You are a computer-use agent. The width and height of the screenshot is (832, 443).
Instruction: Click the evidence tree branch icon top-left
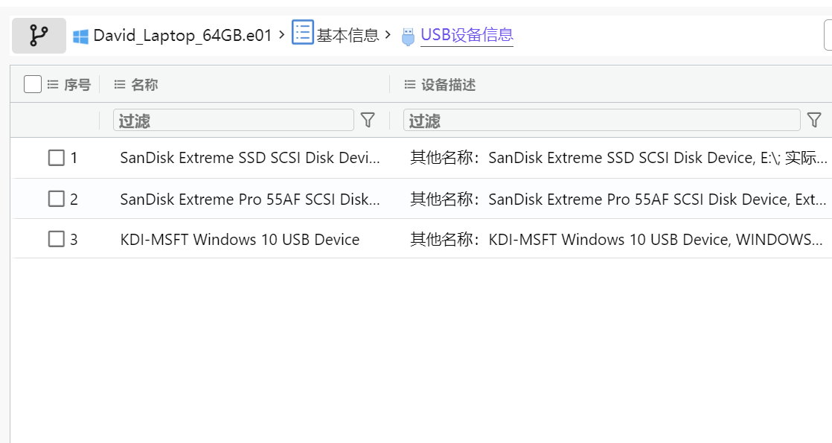[x=38, y=34]
